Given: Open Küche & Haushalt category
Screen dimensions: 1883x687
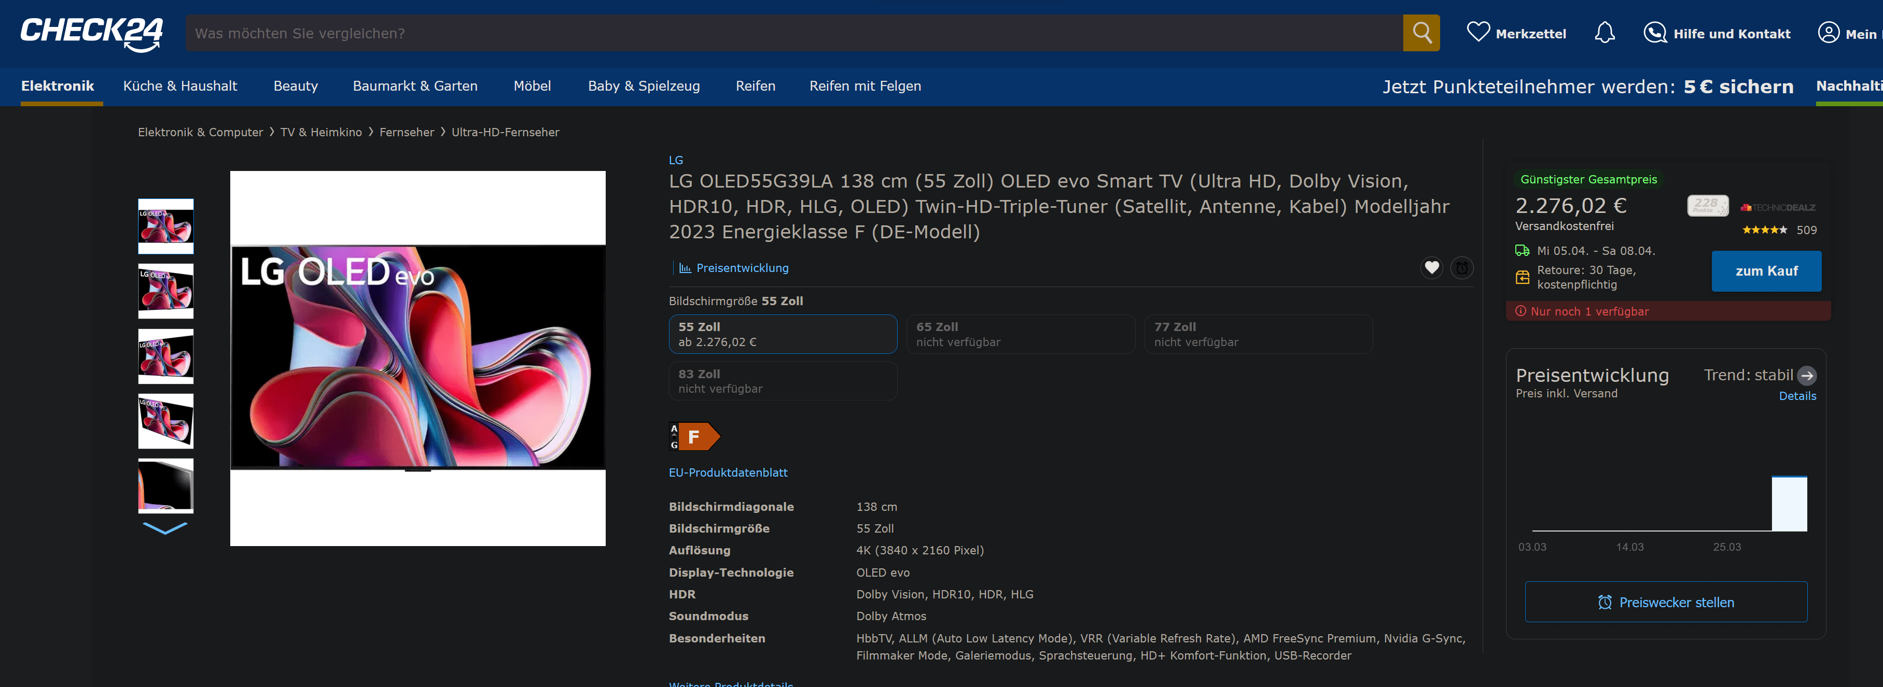Looking at the screenshot, I should 180,86.
